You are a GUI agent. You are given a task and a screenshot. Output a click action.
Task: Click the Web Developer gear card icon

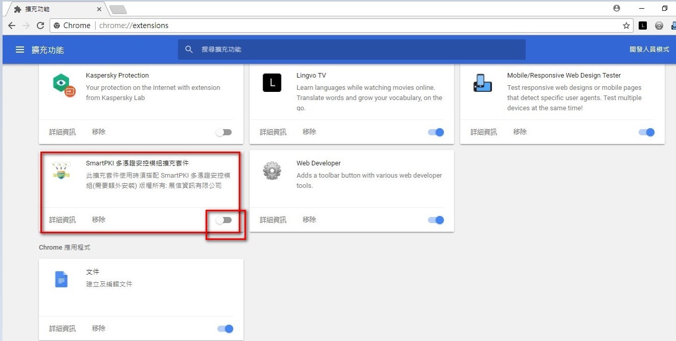click(272, 170)
